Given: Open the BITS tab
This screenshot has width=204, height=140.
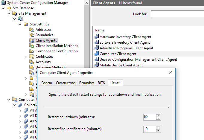Looking at the screenshot, I should point(101,83).
